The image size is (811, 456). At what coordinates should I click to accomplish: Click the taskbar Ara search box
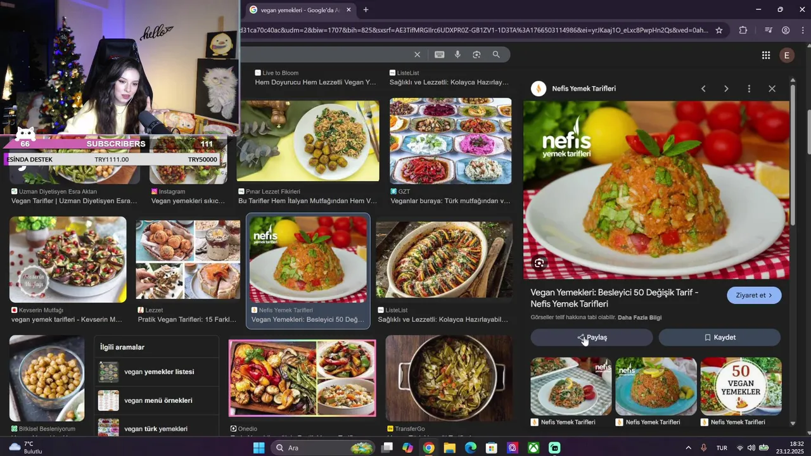coord(322,448)
